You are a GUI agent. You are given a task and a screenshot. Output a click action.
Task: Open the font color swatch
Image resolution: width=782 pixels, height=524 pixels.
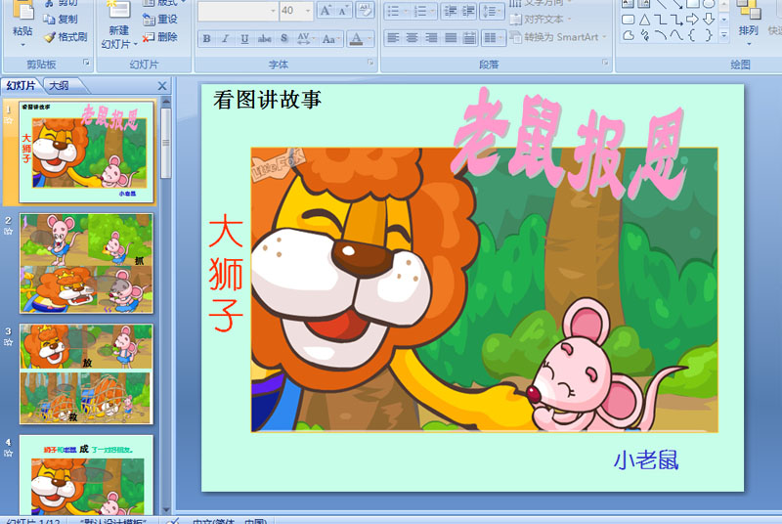[x=356, y=38]
